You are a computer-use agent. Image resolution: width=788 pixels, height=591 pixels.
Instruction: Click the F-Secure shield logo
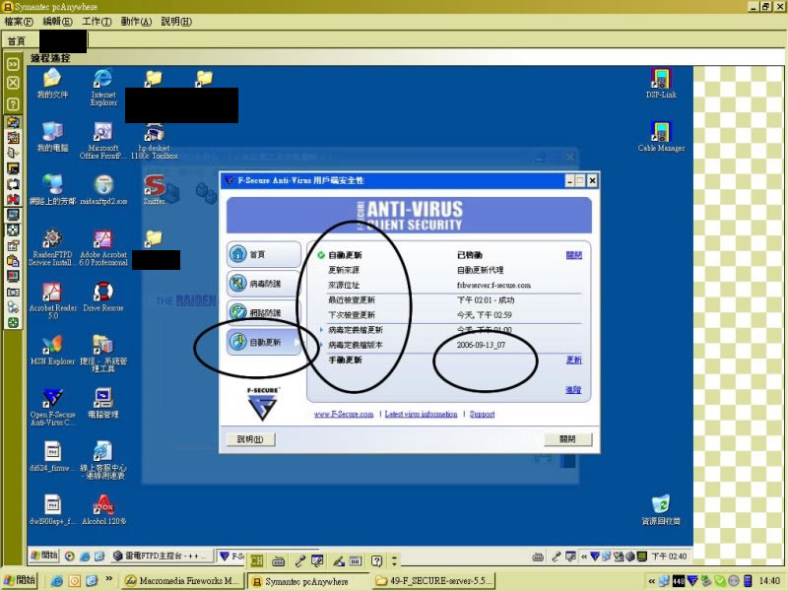click(262, 404)
